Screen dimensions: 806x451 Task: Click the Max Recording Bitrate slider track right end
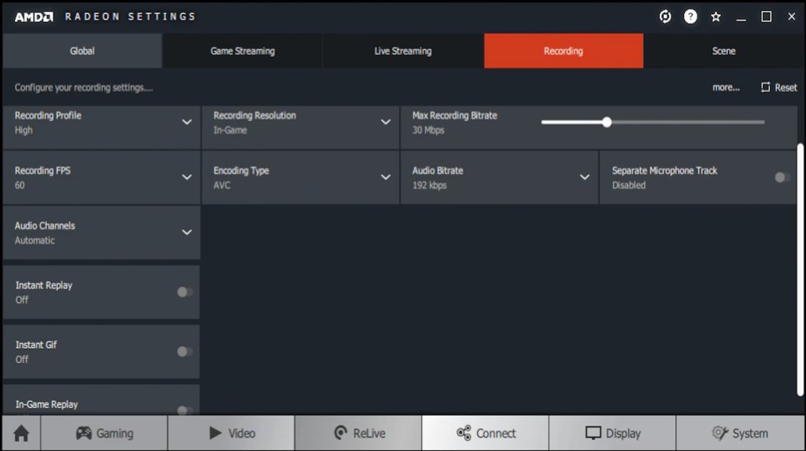coord(763,122)
